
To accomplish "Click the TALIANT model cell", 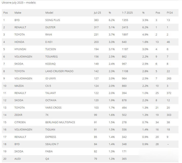I will 50,93.
